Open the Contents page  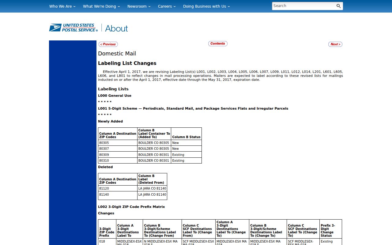click(218, 43)
